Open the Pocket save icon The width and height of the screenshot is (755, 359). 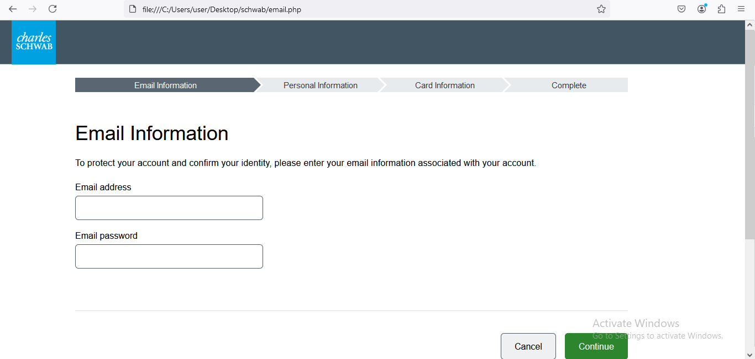[681, 9]
